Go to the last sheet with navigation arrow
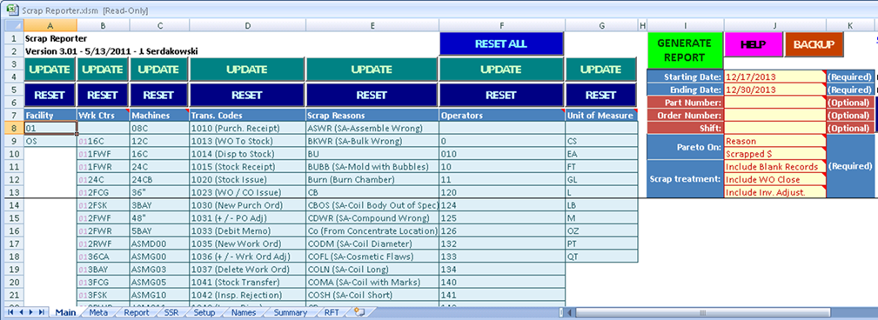 click(x=42, y=312)
